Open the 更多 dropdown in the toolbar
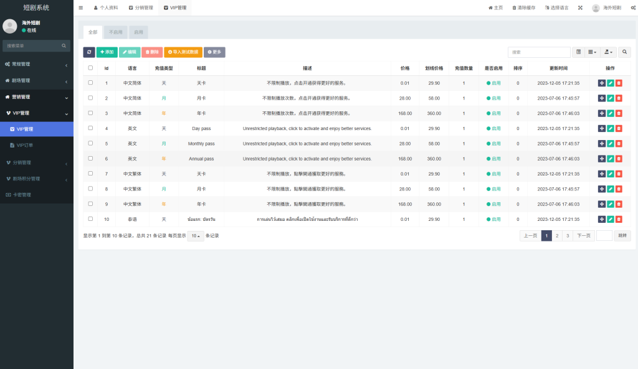The height and width of the screenshot is (369, 638). (215, 52)
